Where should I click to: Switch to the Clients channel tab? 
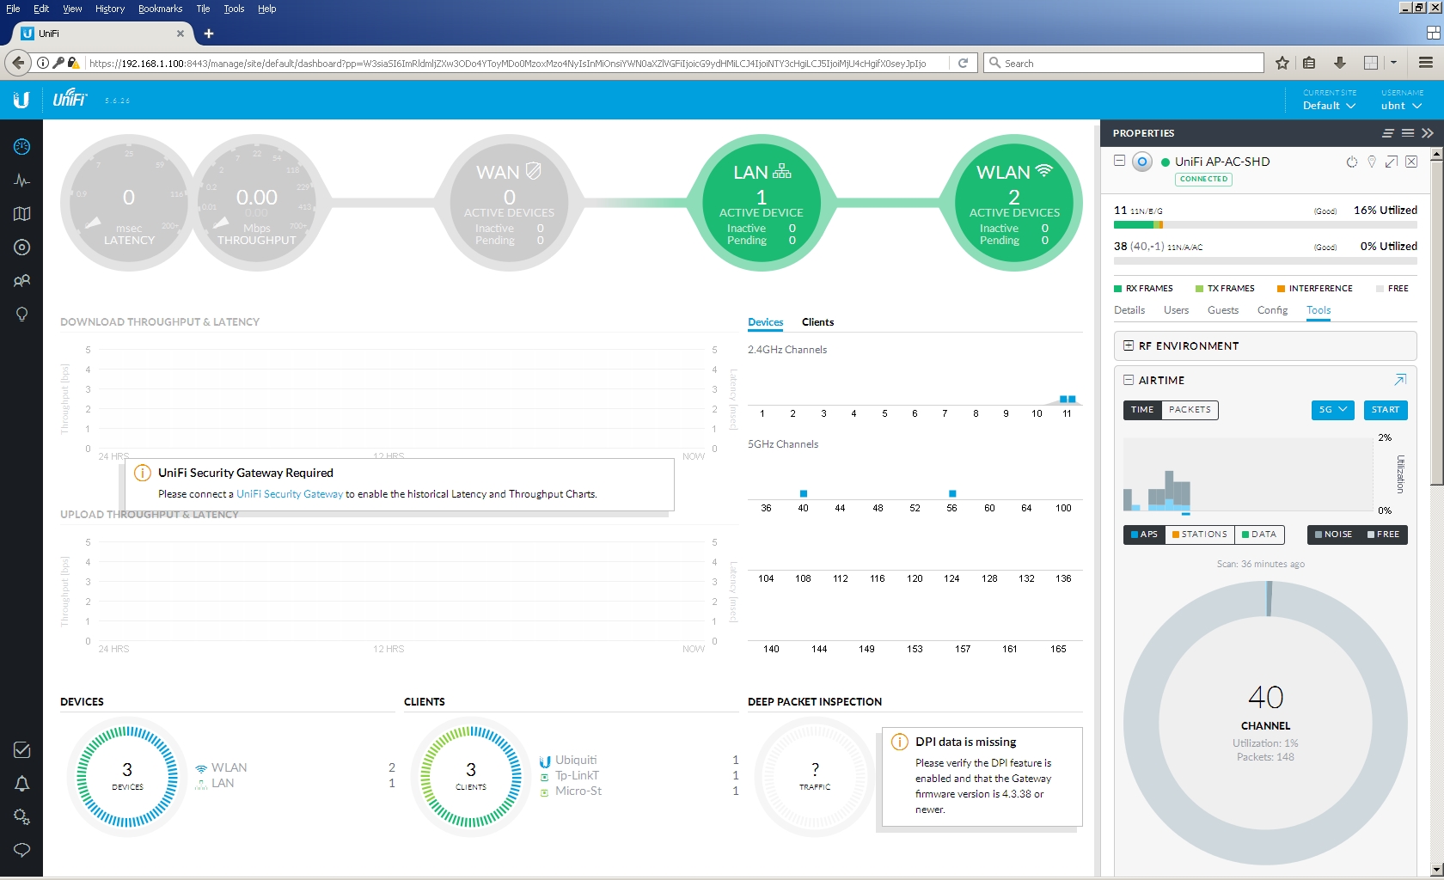pyautogui.click(x=817, y=322)
